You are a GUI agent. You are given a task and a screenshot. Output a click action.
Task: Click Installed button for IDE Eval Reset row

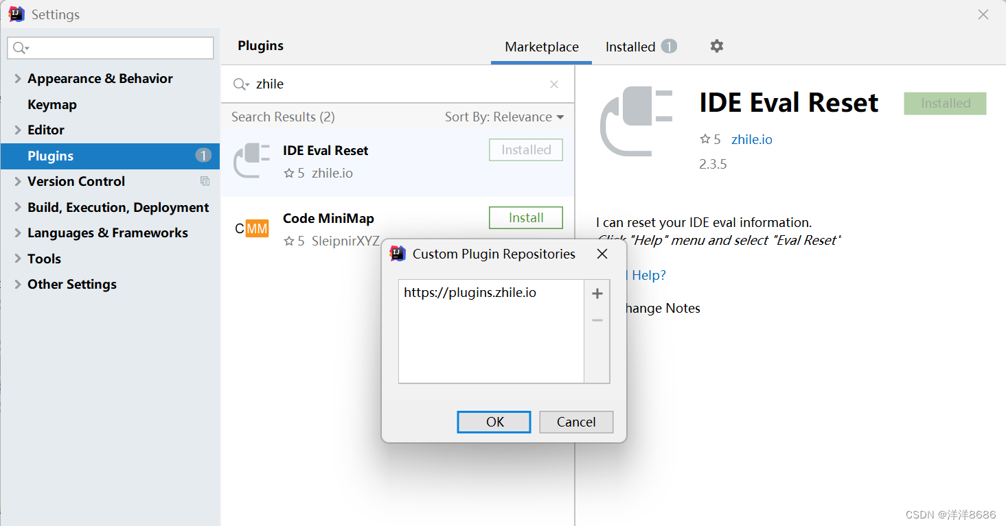pyautogui.click(x=526, y=150)
